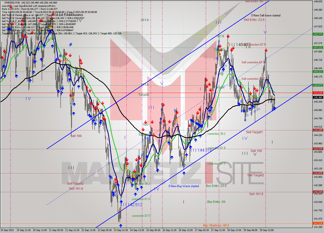The height and width of the screenshot is (233, 324).
Task: Select the '21 Sep 21:30' time label
Action: [72, 230]
